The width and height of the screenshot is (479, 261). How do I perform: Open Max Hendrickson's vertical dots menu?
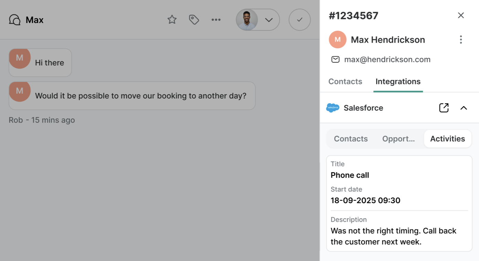pyautogui.click(x=461, y=40)
